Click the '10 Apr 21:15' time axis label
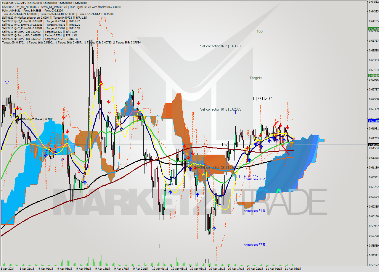 click(255, 269)
